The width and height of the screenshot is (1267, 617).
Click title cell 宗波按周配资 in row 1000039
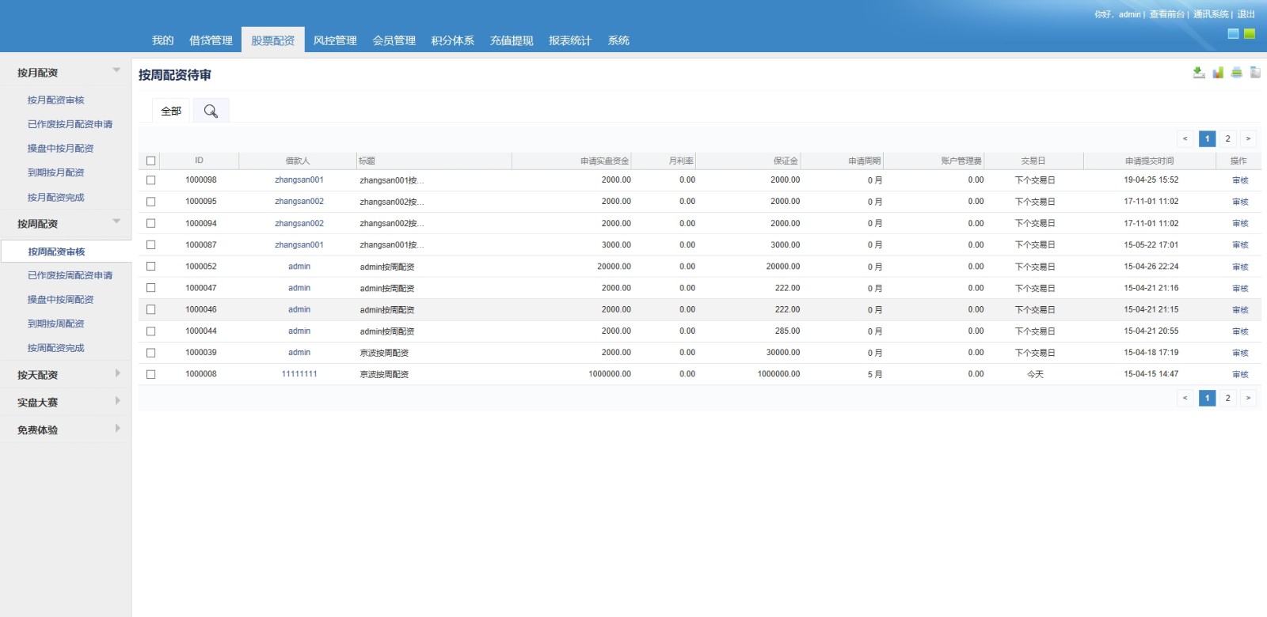click(384, 353)
